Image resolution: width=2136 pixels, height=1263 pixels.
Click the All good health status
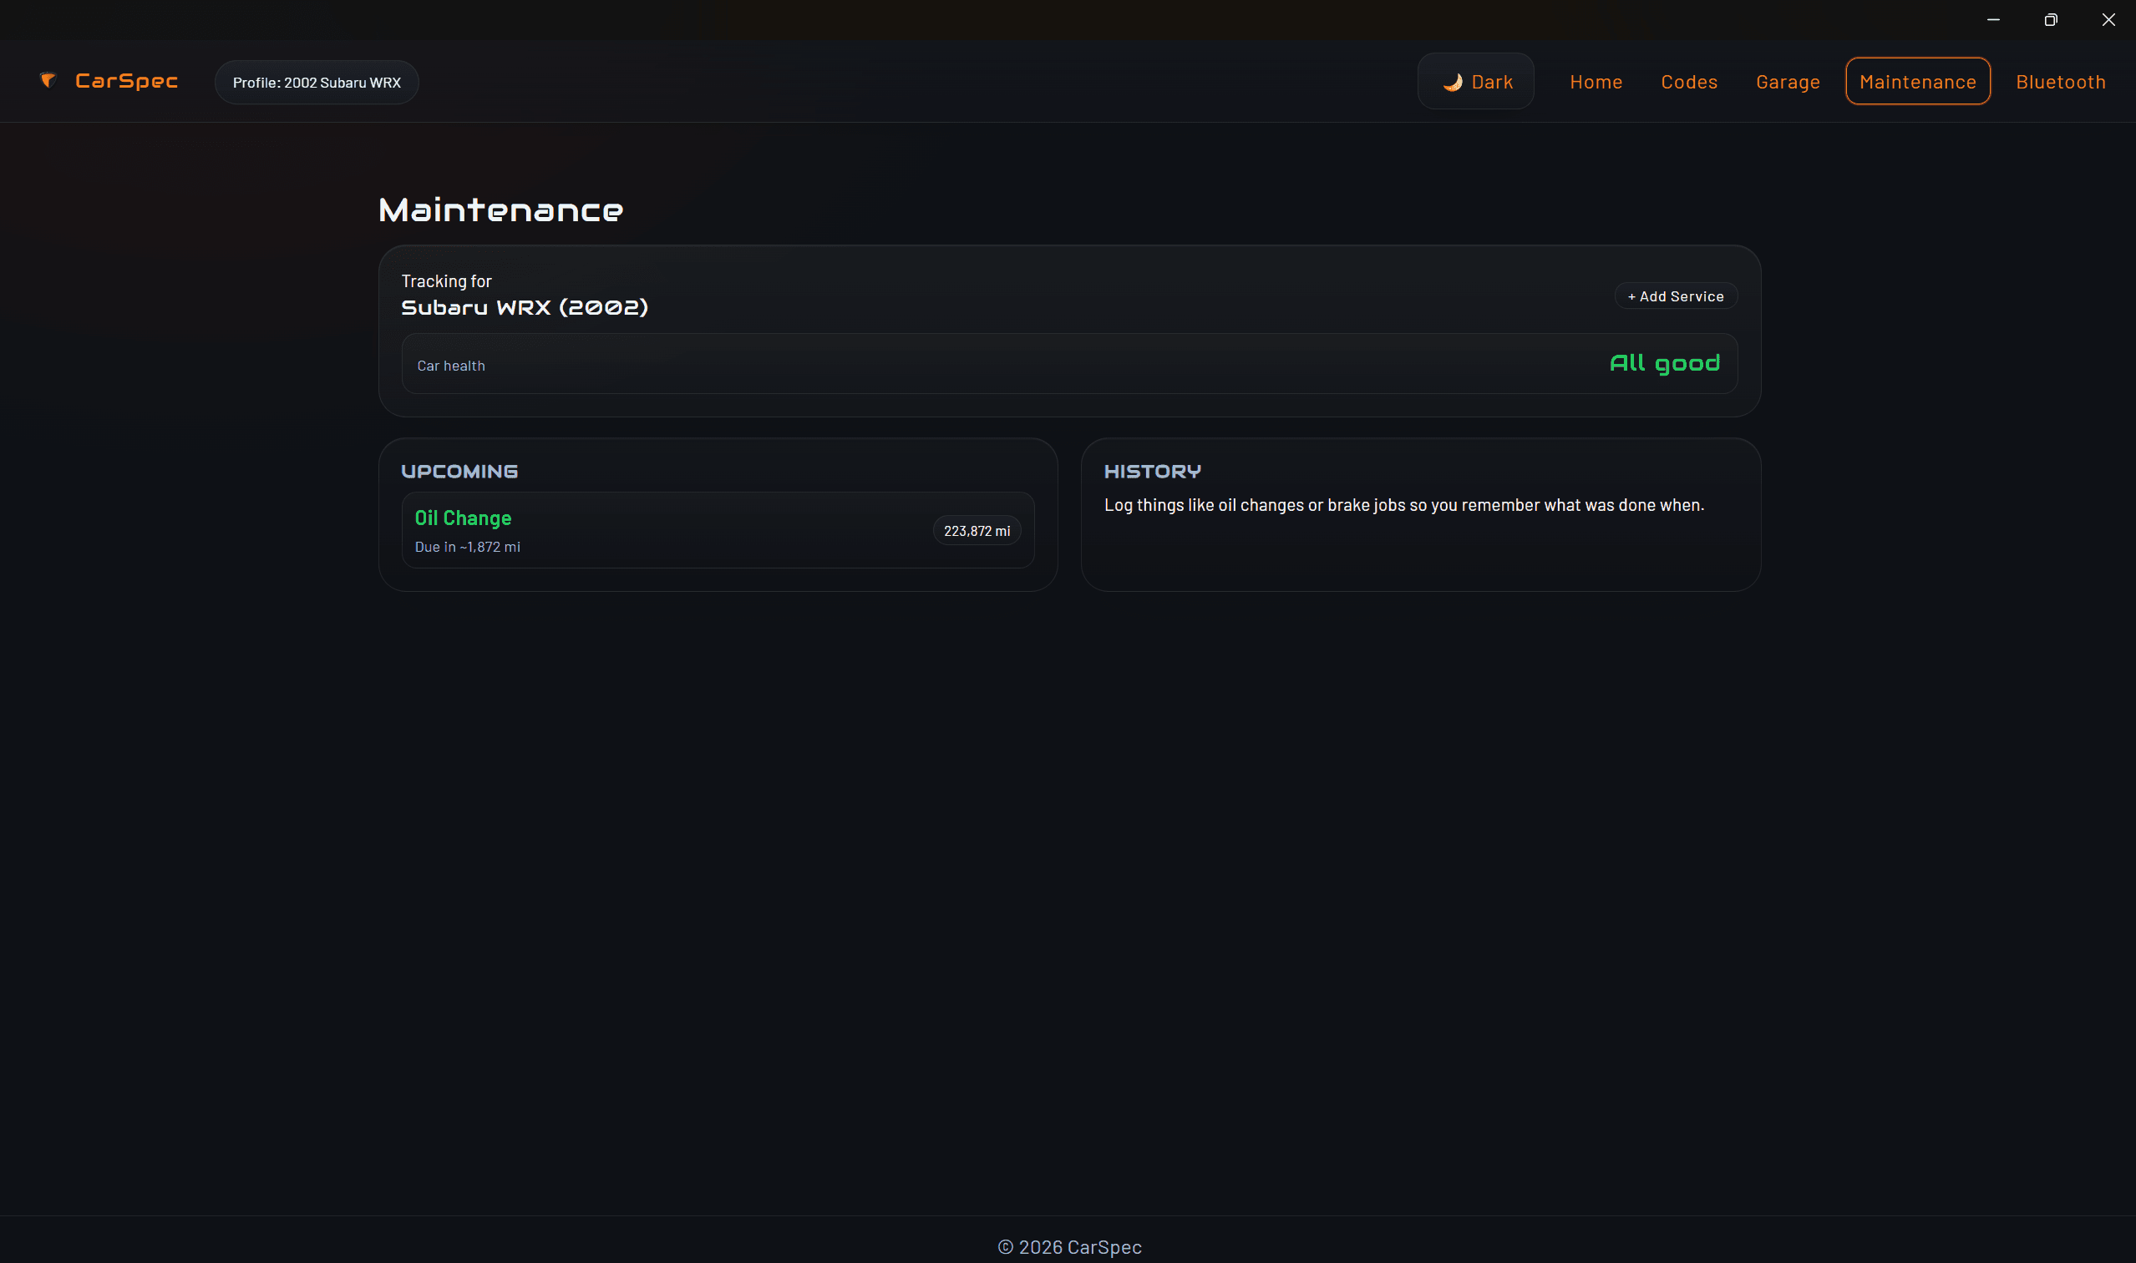point(1664,363)
